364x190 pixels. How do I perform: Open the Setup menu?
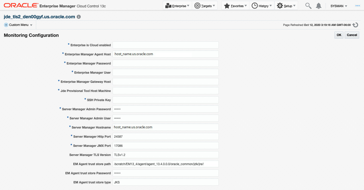(286, 6)
